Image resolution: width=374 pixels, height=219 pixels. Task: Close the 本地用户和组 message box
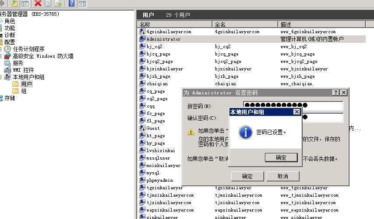pos(296,112)
